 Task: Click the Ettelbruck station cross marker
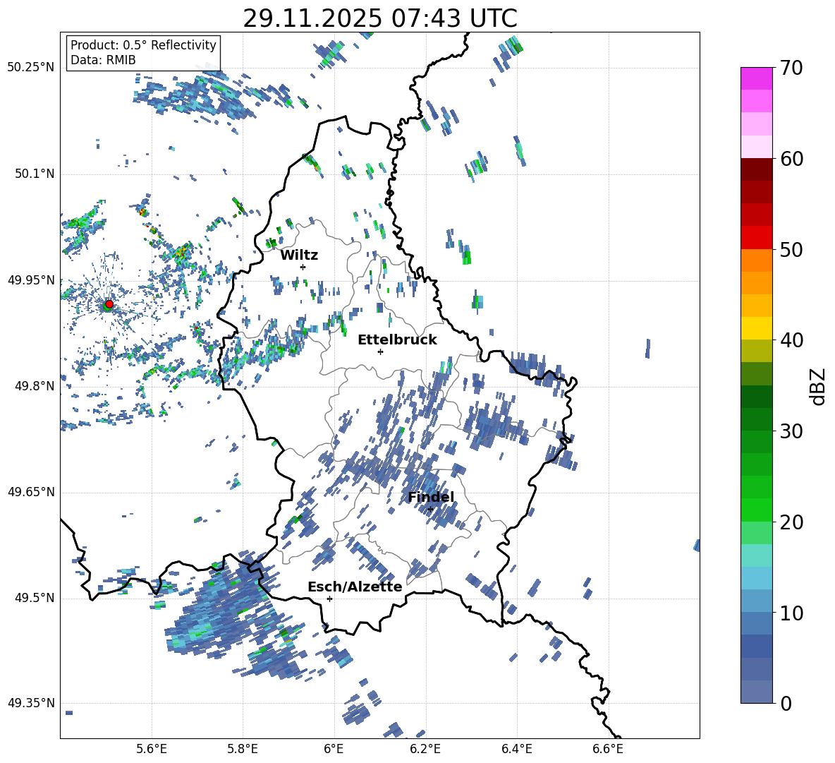(380, 352)
